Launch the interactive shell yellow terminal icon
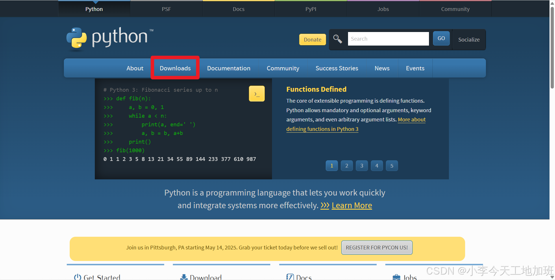The image size is (555, 280). point(257,94)
